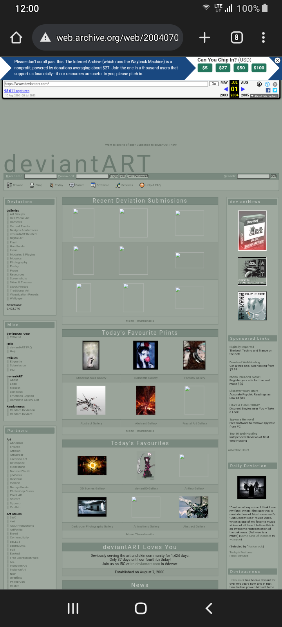This screenshot has height=627, width=282.
Task: Open the Darkroom Photography Gallery thumbnail
Action: click(x=92, y=507)
